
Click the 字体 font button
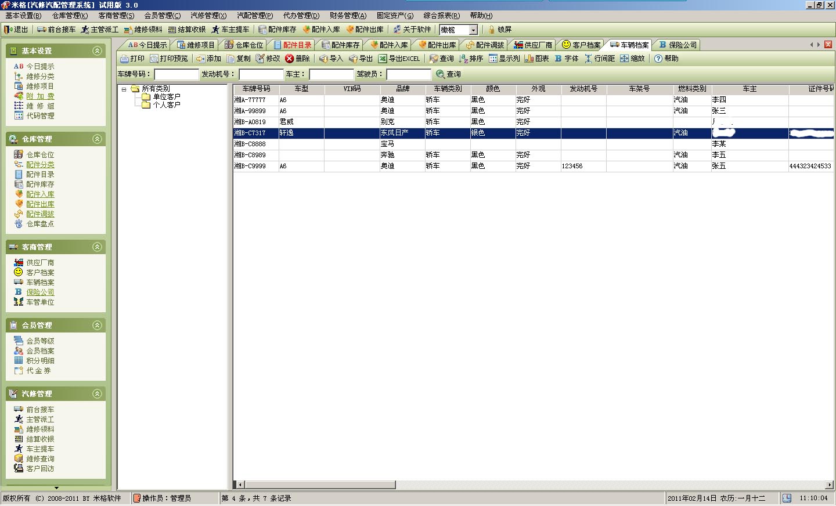click(566, 59)
